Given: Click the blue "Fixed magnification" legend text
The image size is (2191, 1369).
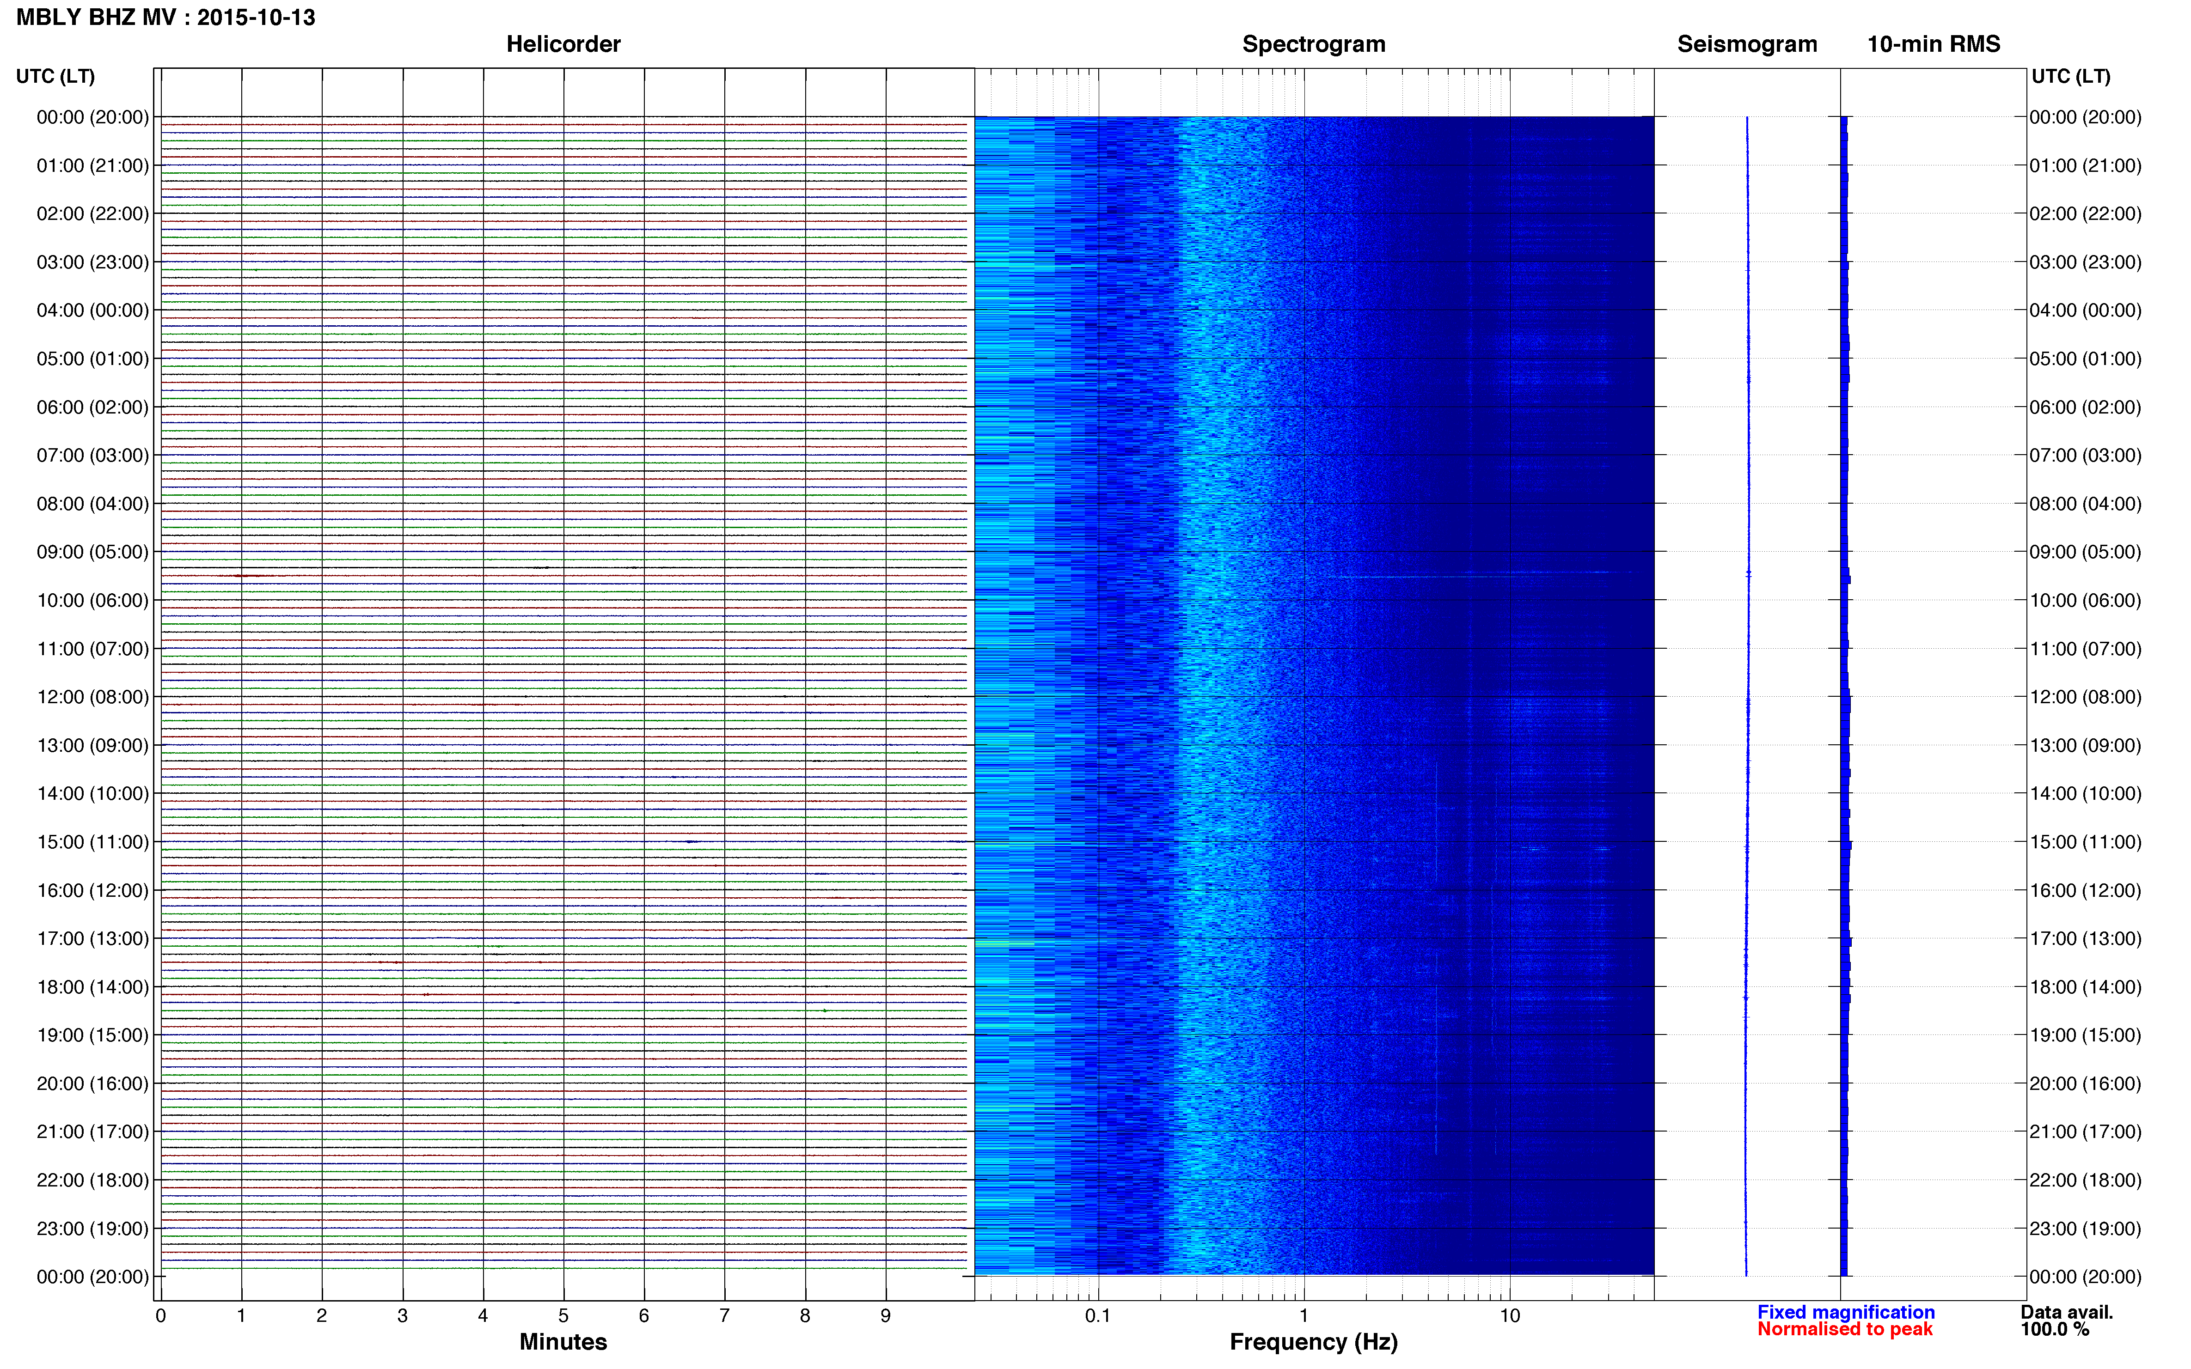Looking at the screenshot, I should pos(1846,1312).
